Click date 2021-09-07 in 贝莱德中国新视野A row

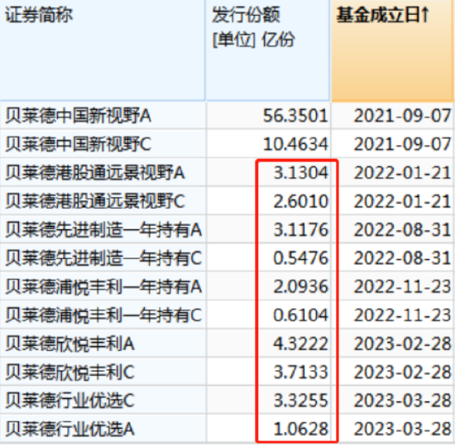pyautogui.click(x=403, y=116)
